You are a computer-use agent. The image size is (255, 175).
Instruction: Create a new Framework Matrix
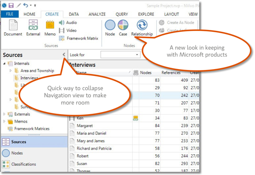(79, 38)
